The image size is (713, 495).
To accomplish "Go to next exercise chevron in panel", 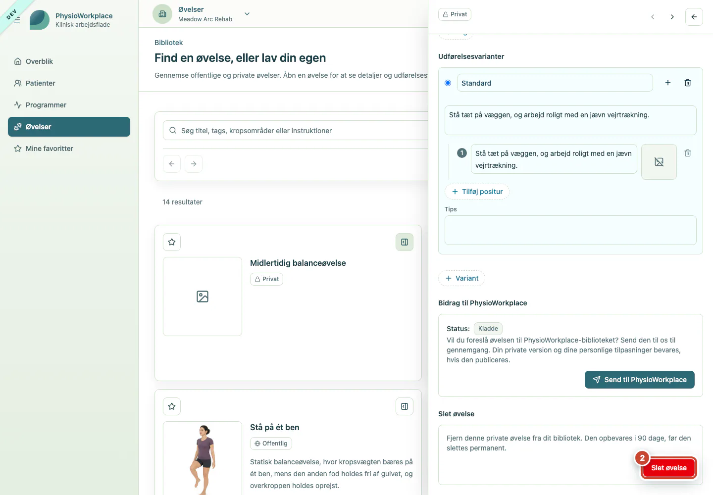I will coord(672,17).
